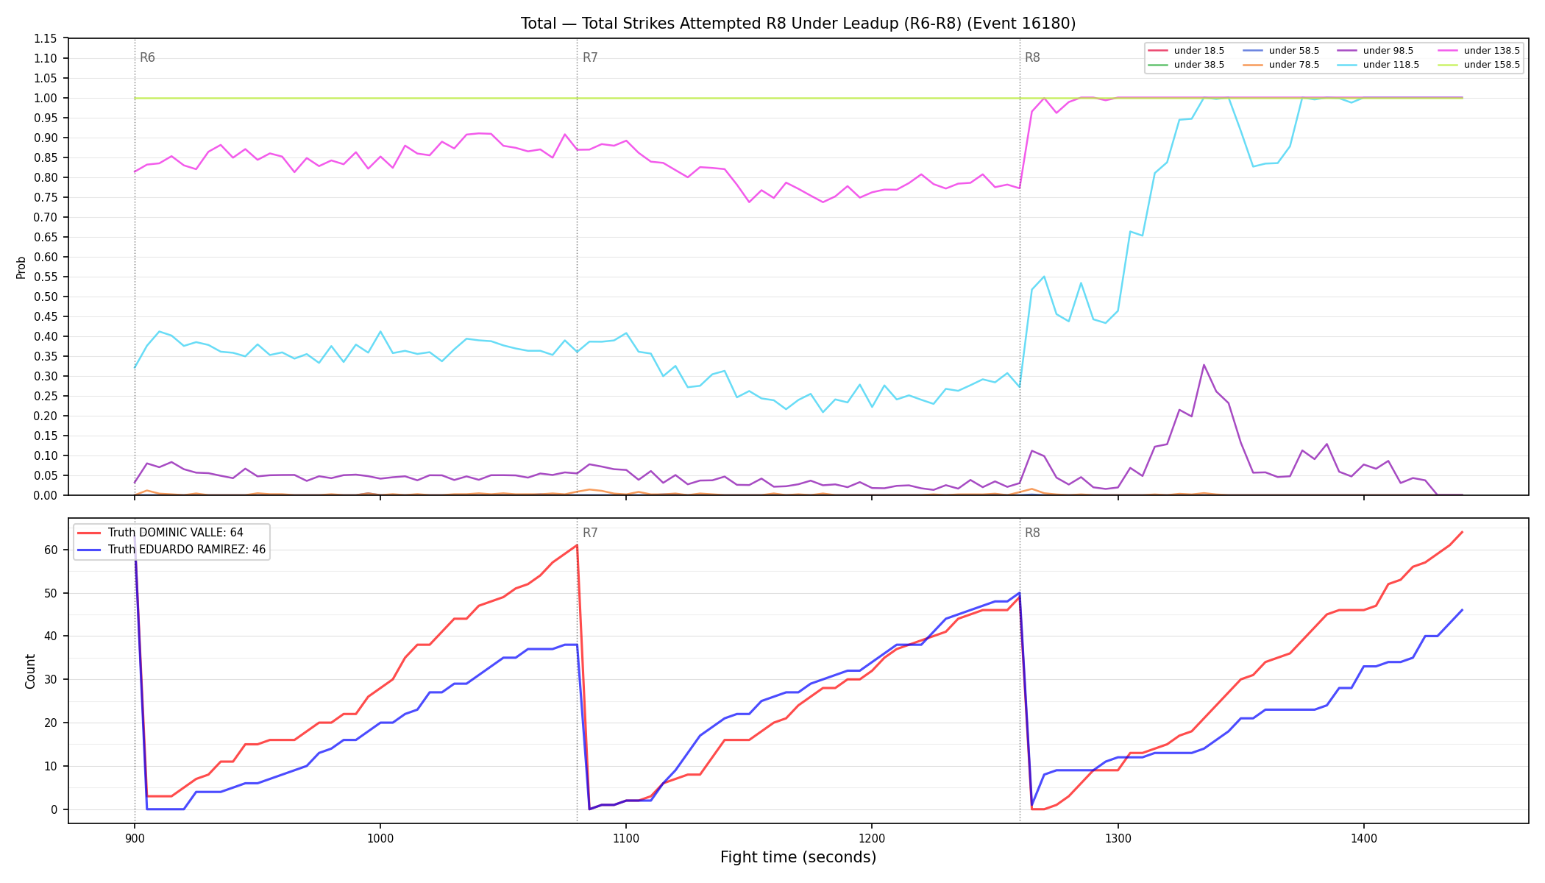This screenshot has height=883, width=1545.
Task: Click the magenta color swatch for under 138.5
Action: [x=1448, y=51]
